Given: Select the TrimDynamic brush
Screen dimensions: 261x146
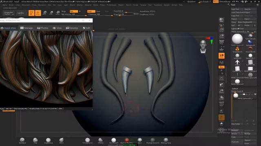Looking at the screenshot, I should point(87,141).
